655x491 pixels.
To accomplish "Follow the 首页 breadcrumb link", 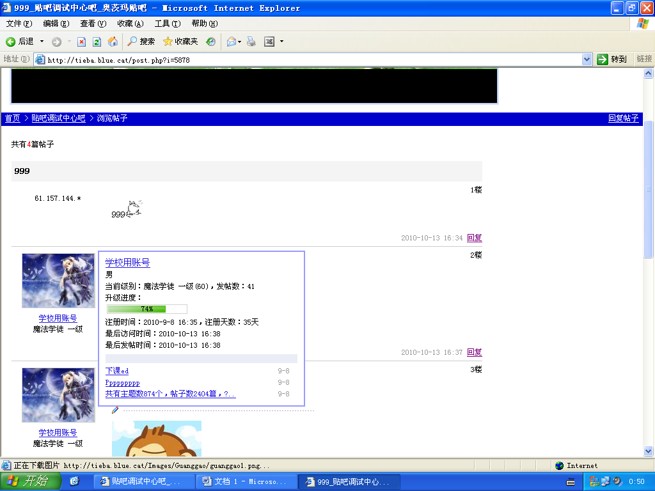I will [x=13, y=118].
